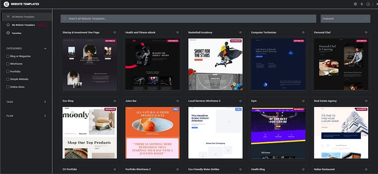Open the Gym template preview
The image size is (378, 174).
click(x=278, y=133)
